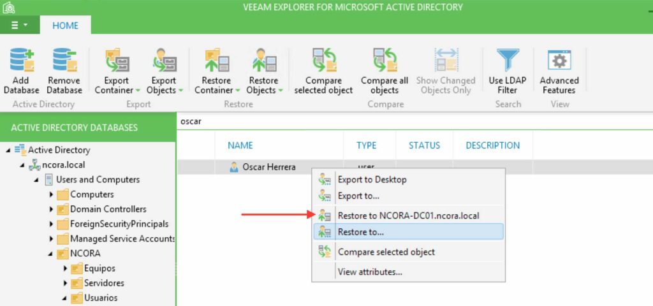This screenshot has width=653, height=306.
Task: Collapse the ncora.local tree node
Action: [22, 165]
